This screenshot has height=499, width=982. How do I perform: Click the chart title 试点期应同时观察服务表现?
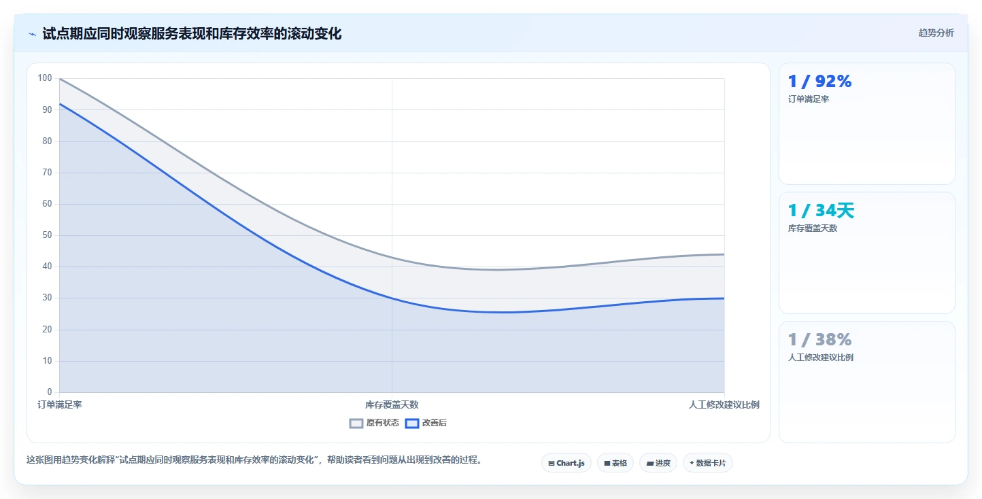tap(192, 33)
